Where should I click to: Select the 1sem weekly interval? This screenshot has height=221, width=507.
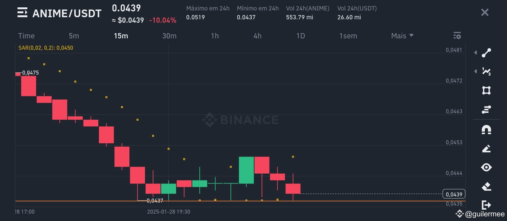point(348,36)
